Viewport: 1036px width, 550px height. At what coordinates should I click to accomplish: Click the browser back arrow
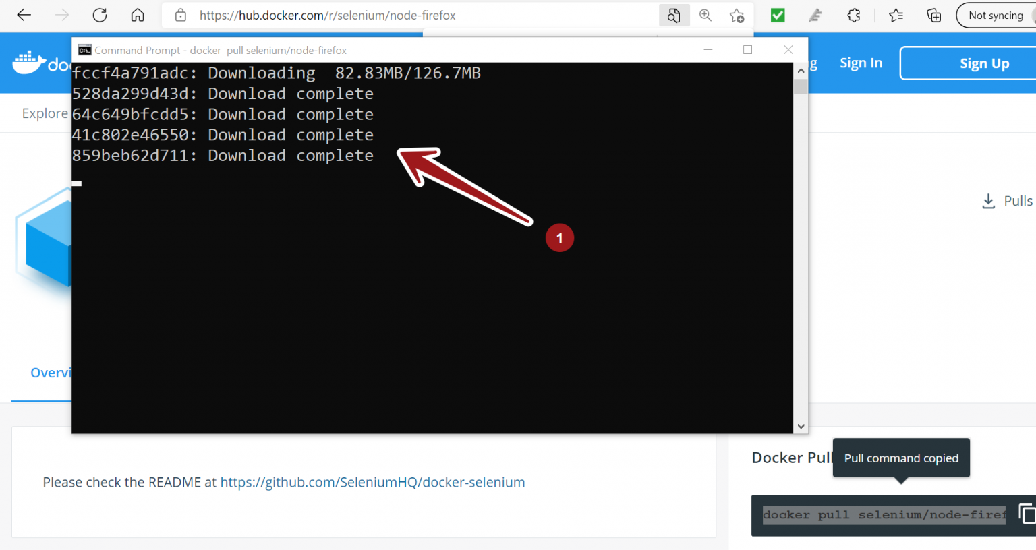[x=24, y=15]
